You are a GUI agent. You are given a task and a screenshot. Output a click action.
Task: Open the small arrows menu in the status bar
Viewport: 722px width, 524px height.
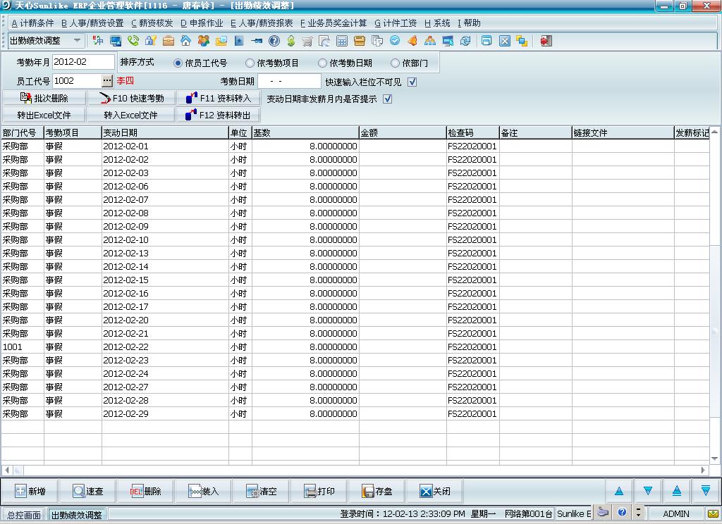(638, 512)
